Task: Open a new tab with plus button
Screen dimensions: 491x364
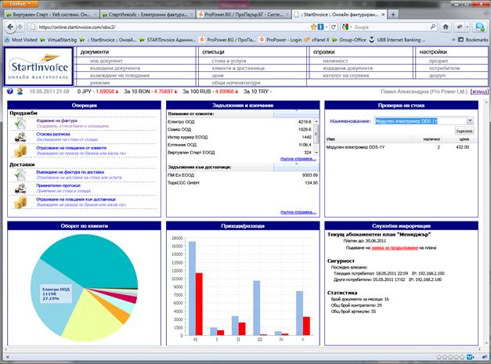Action: click(x=393, y=14)
